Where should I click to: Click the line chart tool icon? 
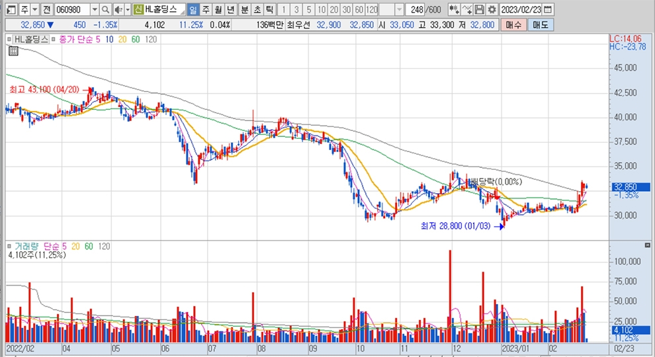click(x=467, y=10)
